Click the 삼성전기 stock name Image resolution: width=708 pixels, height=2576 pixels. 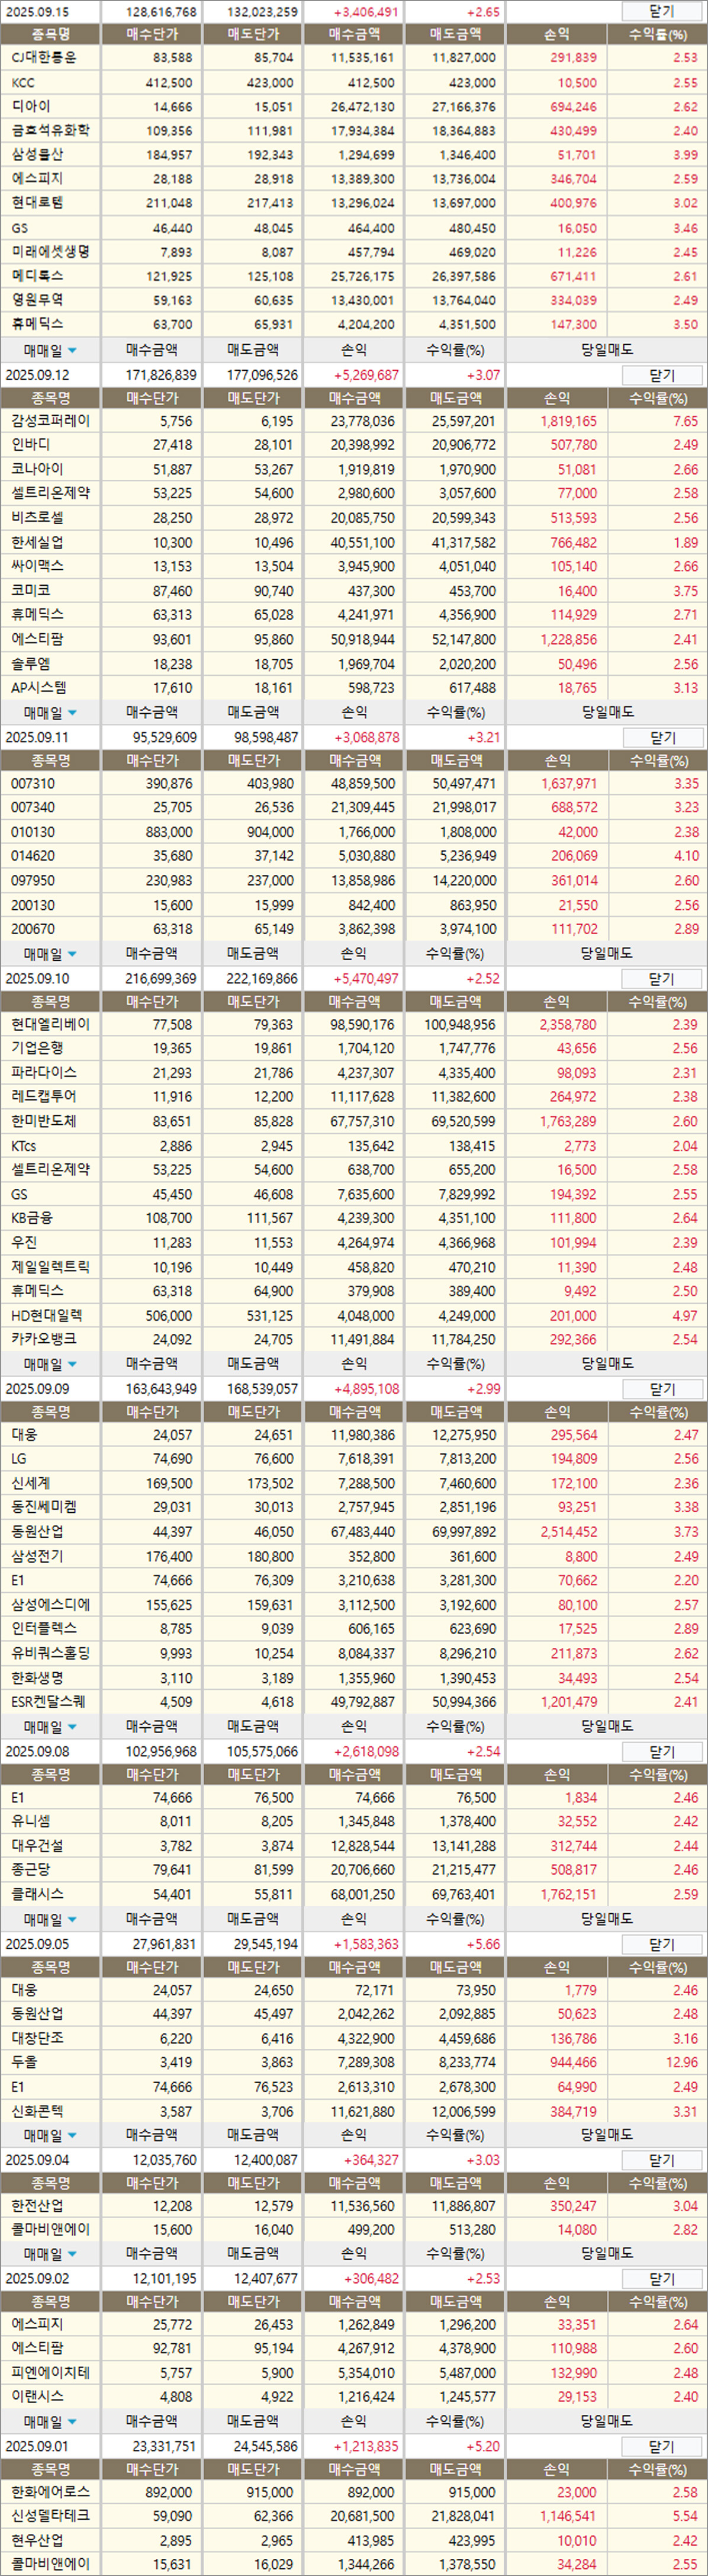(37, 1557)
